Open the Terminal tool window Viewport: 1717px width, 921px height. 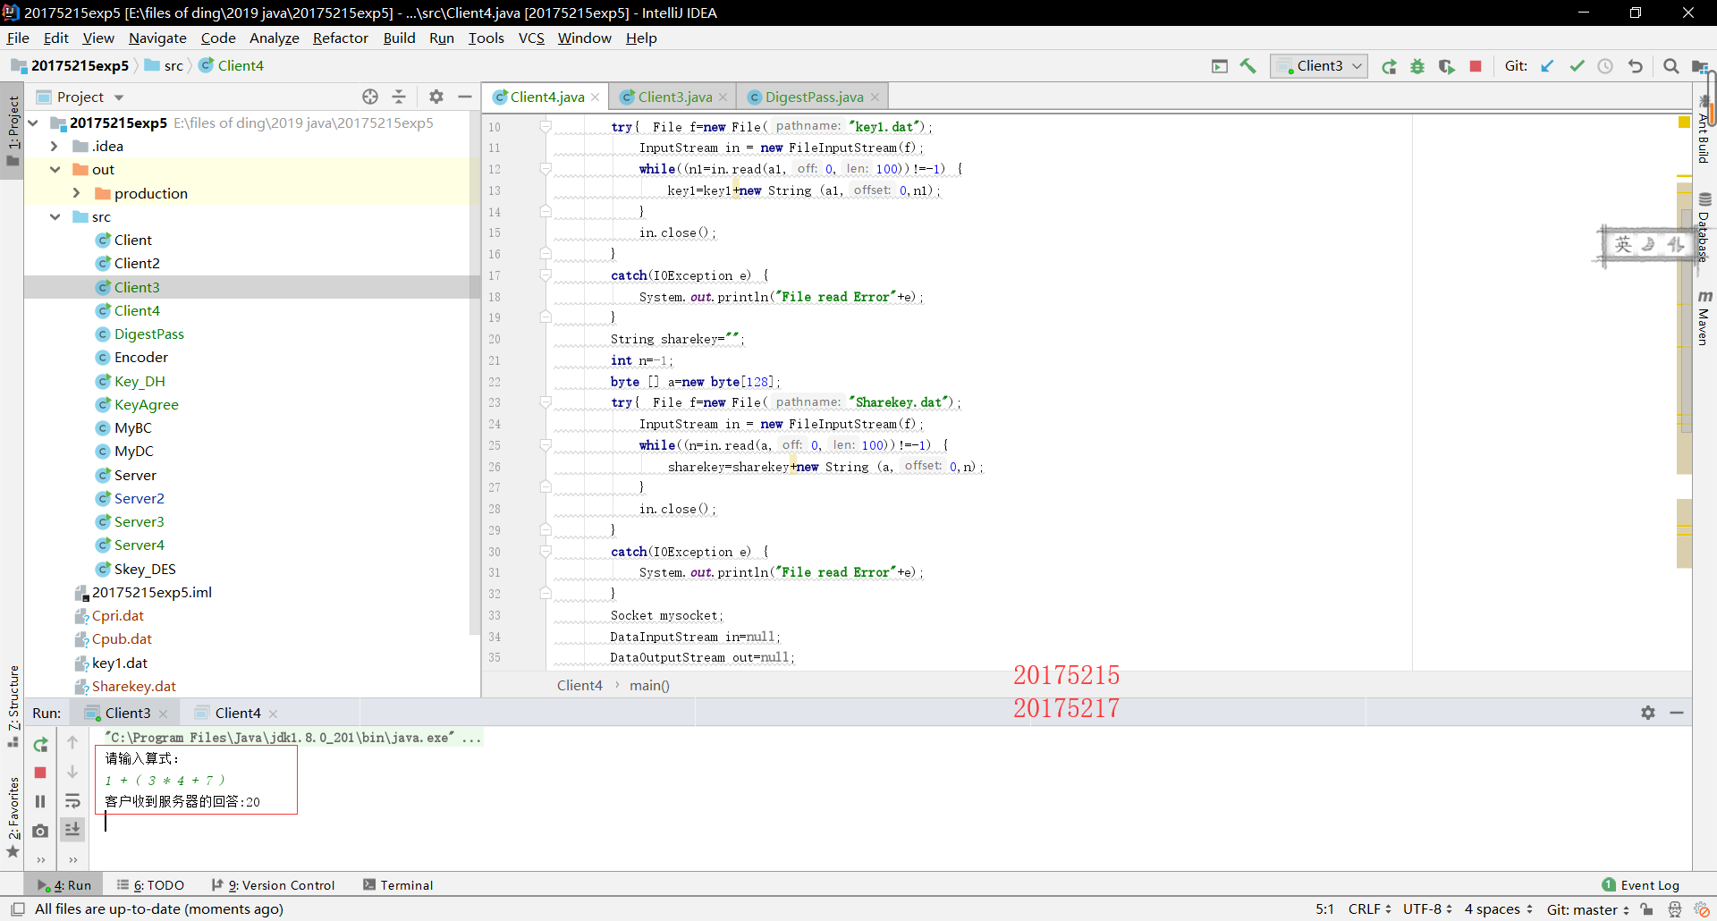[x=398, y=885]
